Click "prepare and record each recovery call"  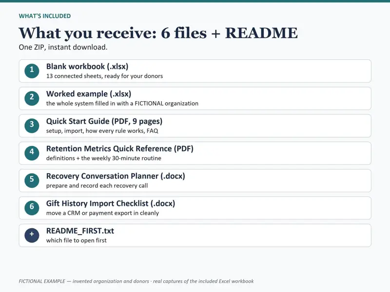point(97,185)
